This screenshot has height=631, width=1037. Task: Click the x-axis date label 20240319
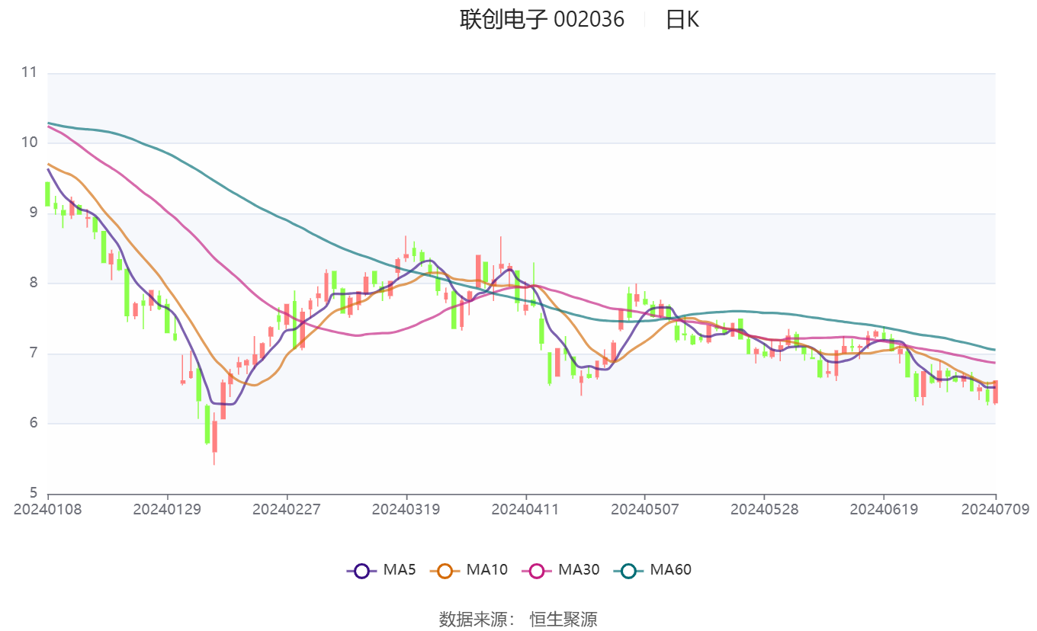coord(406,509)
